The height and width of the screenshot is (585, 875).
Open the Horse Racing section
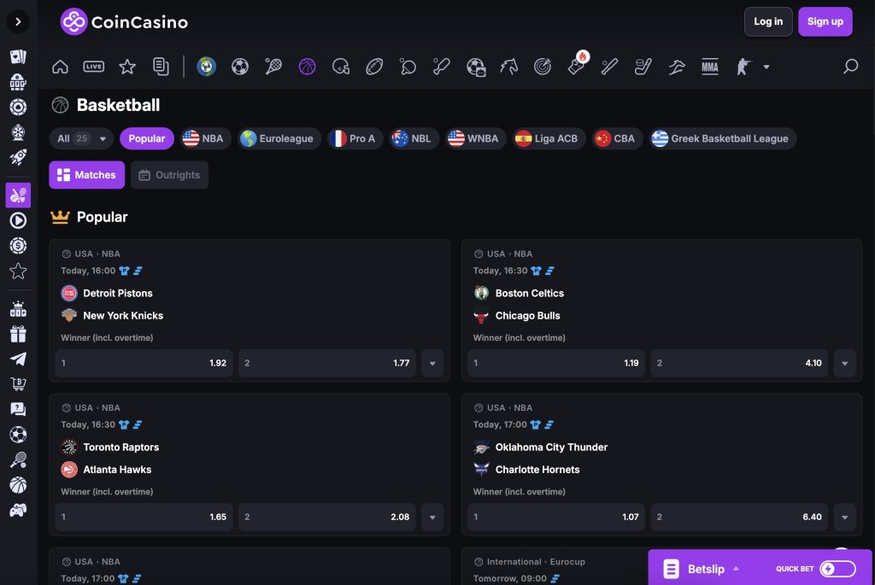coord(509,66)
